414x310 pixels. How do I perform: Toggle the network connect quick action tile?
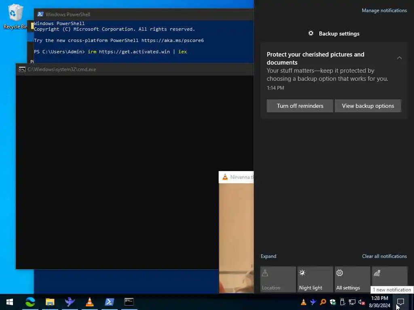(x=390, y=277)
